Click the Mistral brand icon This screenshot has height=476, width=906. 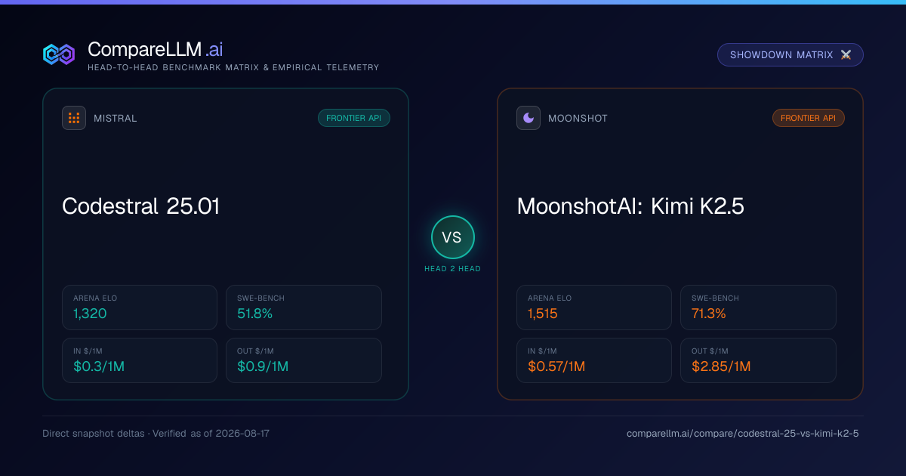tap(74, 118)
